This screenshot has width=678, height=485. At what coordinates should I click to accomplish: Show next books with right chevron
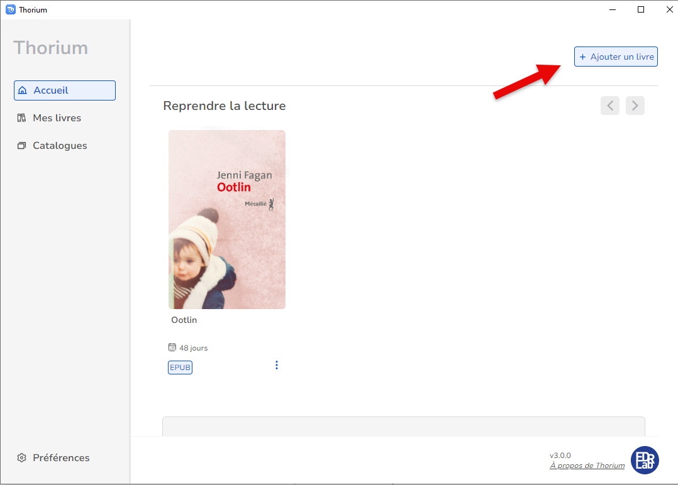tap(635, 106)
